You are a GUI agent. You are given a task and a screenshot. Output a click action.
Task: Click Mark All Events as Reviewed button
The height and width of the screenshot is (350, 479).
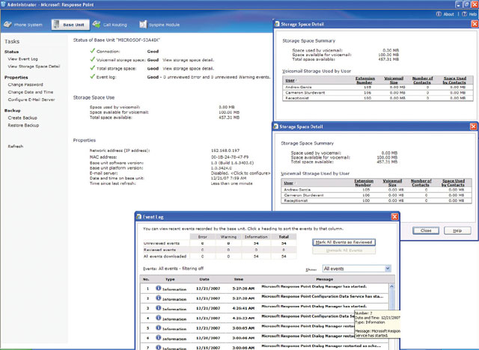click(x=344, y=242)
